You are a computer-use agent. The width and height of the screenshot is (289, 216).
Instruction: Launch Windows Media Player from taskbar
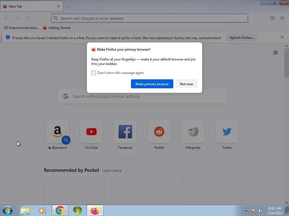pyautogui.click(x=42, y=210)
